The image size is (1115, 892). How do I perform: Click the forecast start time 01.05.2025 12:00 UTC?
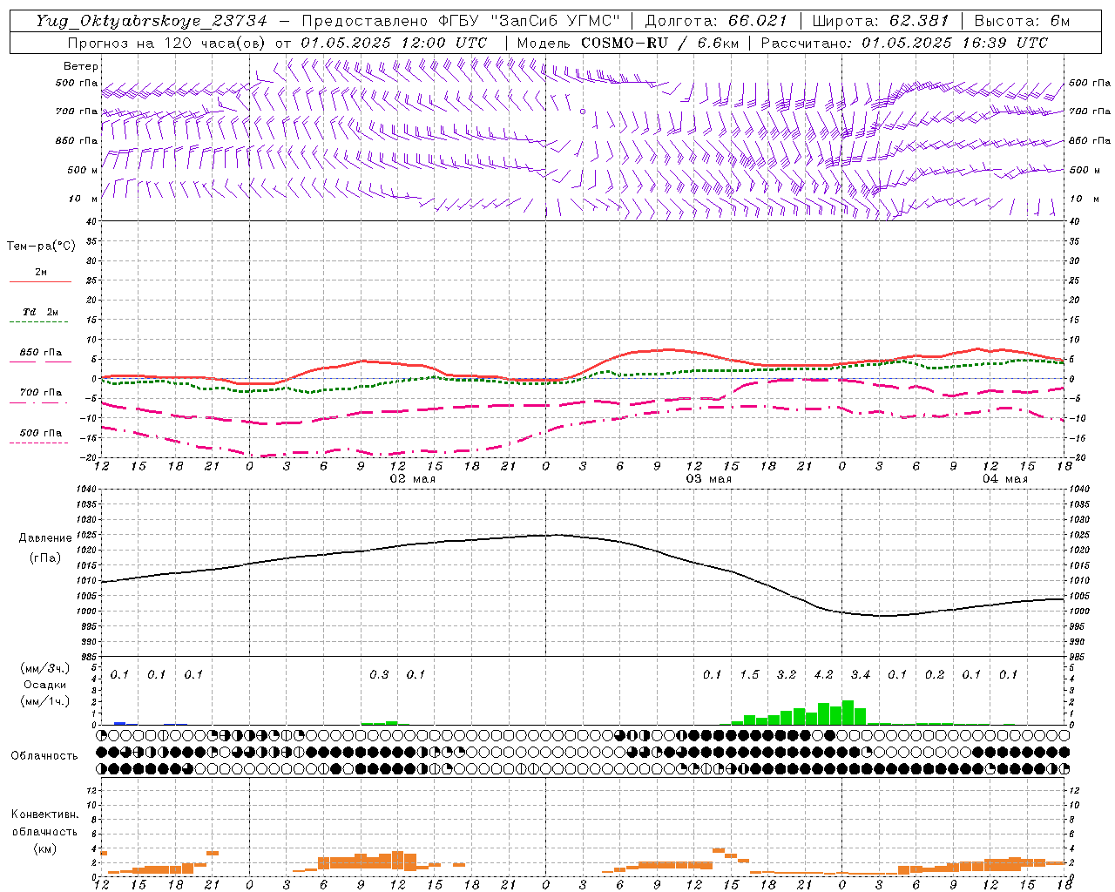click(393, 43)
